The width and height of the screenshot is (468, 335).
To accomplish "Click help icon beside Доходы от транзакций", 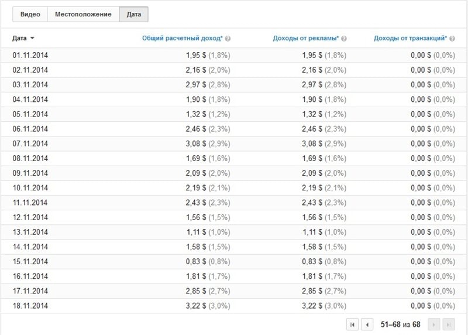I will click(x=452, y=39).
